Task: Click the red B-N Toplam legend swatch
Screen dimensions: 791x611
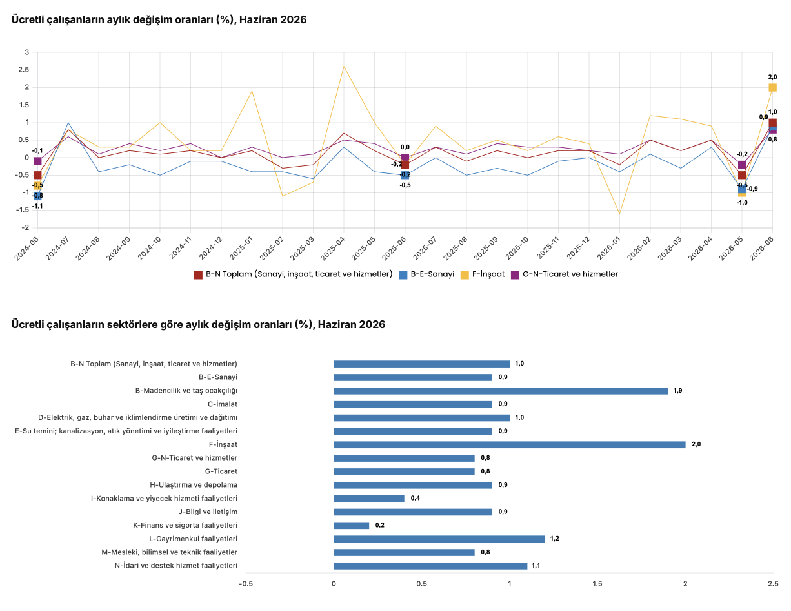Action: [x=199, y=274]
